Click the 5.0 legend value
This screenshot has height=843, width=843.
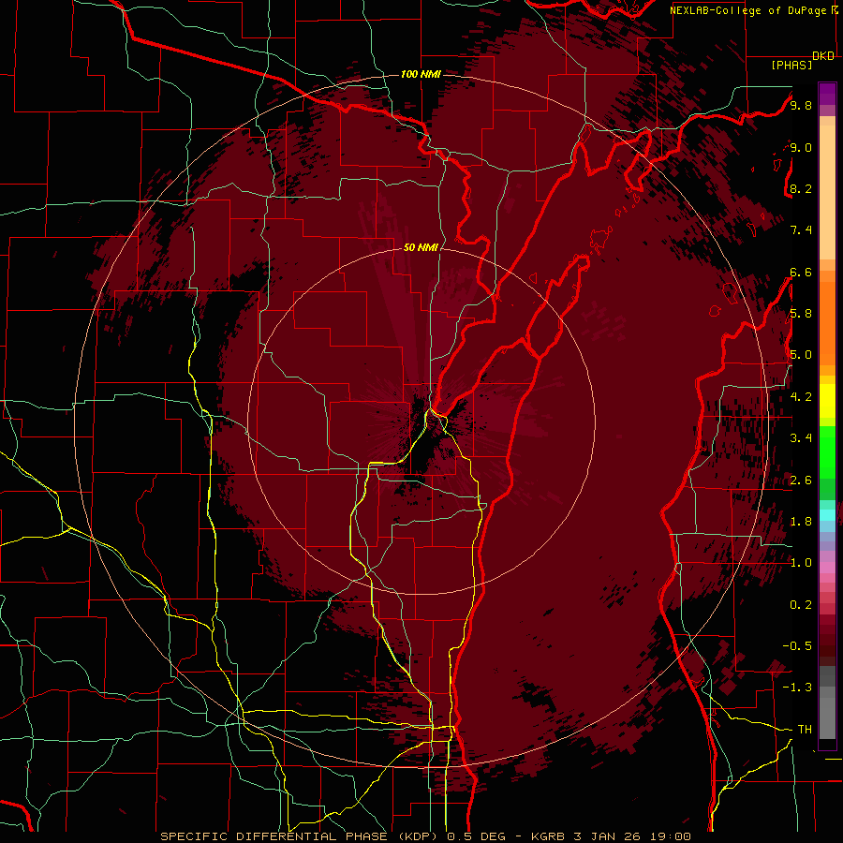click(x=801, y=355)
